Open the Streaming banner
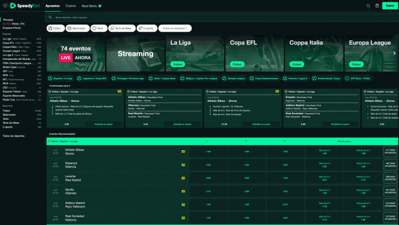This screenshot has height=225, width=399. (x=135, y=53)
